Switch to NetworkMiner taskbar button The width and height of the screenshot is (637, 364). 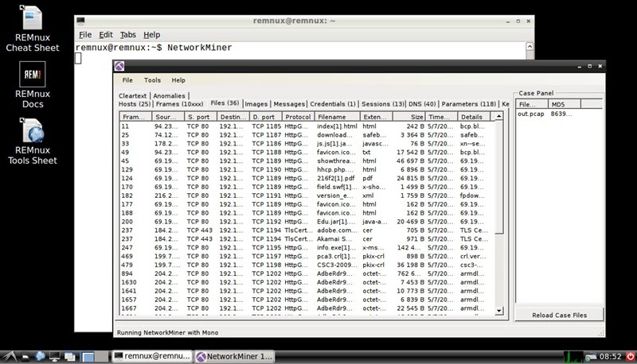(x=234, y=356)
